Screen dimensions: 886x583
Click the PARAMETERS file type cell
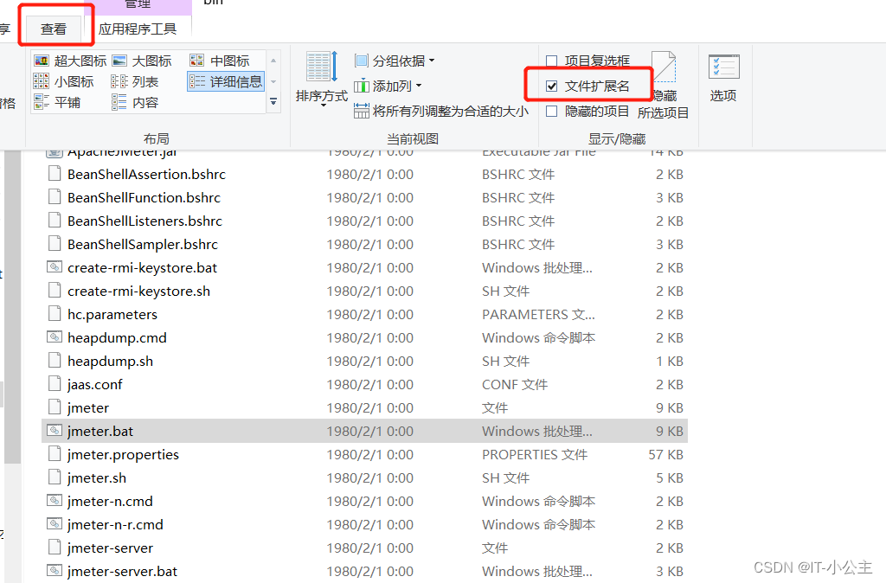click(x=538, y=315)
